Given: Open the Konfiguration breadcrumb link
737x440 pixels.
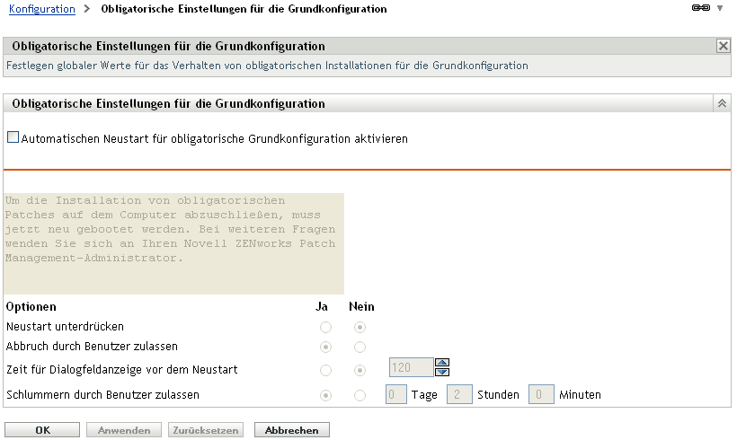Looking at the screenshot, I should [x=42, y=9].
